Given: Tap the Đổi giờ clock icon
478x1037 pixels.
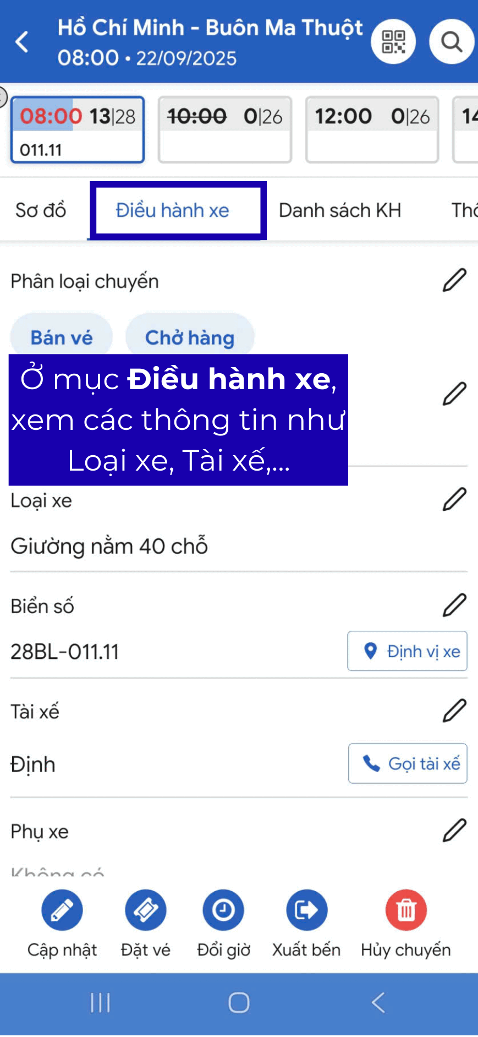Looking at the screenshot, I should (x=223, y=910).
